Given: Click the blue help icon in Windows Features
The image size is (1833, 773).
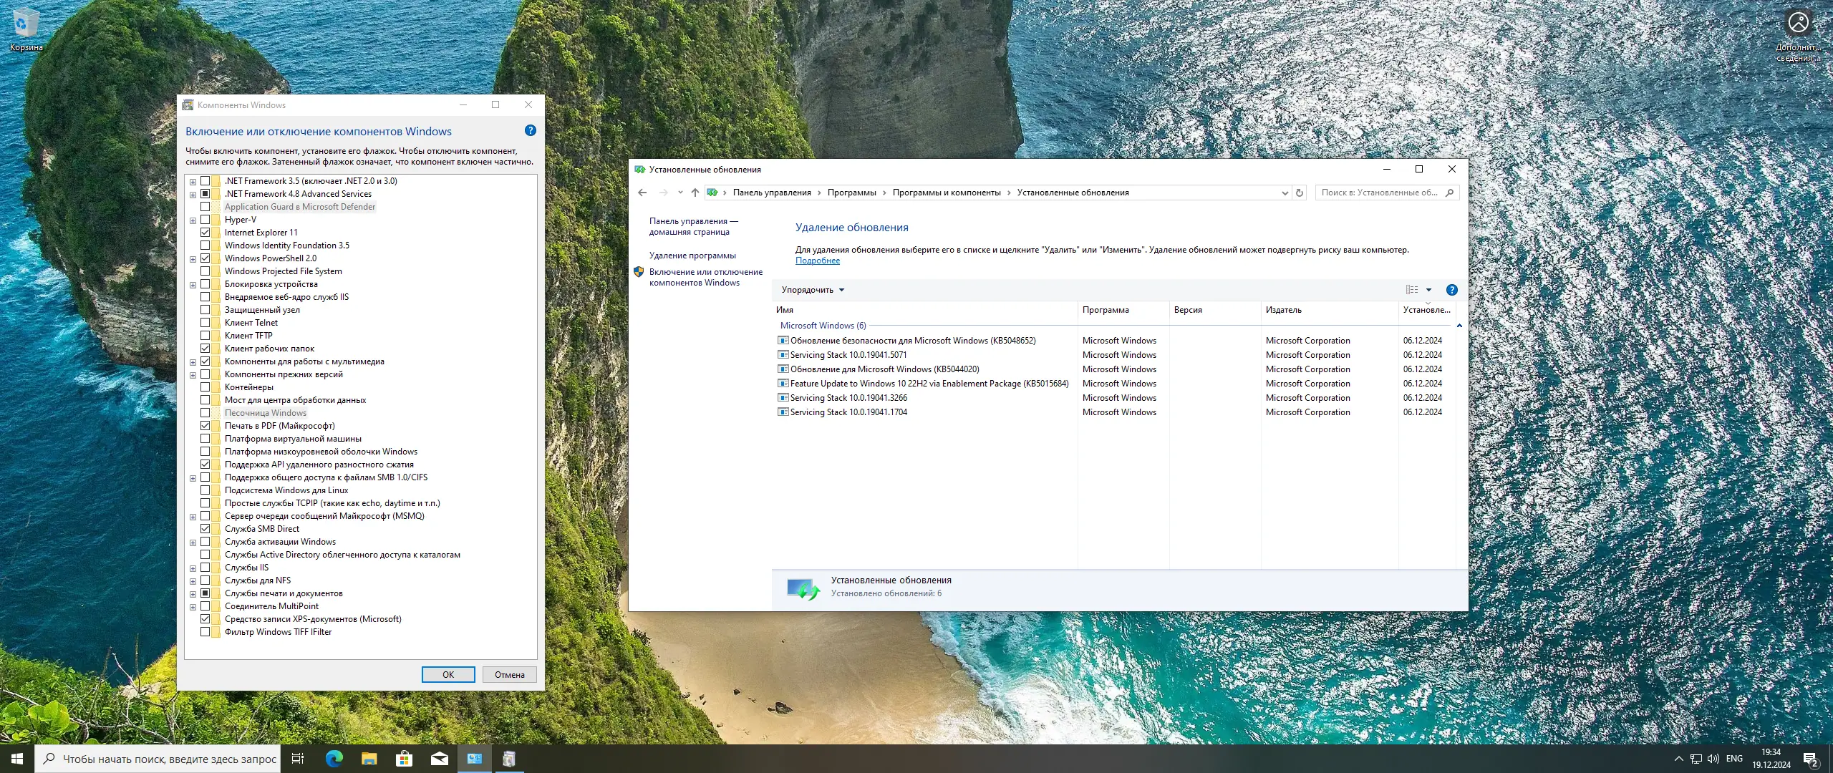Looking at the screenshot, I should [530, 130].
